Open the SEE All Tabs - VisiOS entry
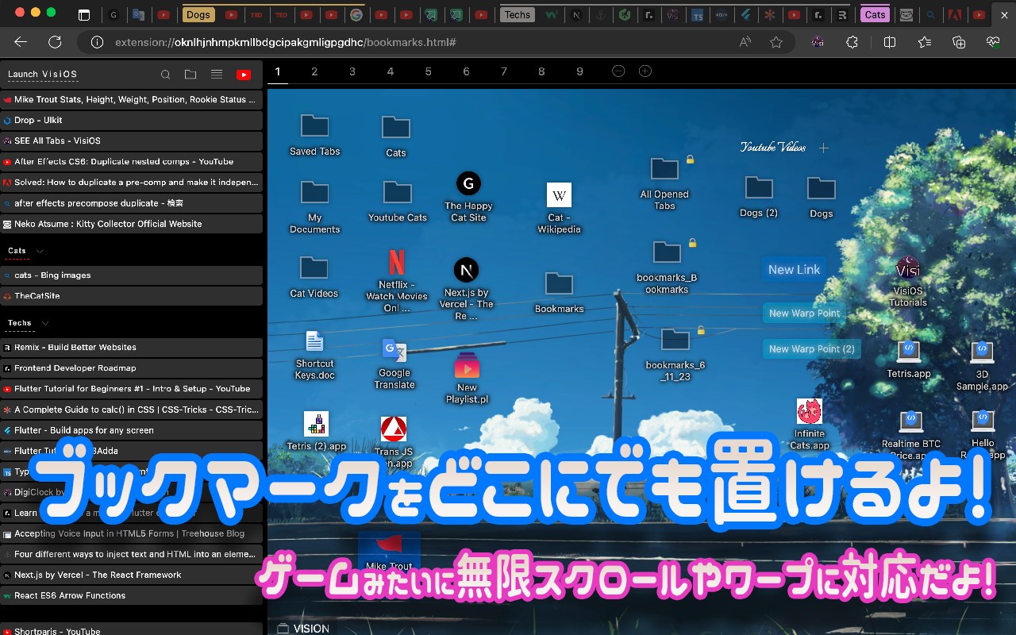 (131, 141)
